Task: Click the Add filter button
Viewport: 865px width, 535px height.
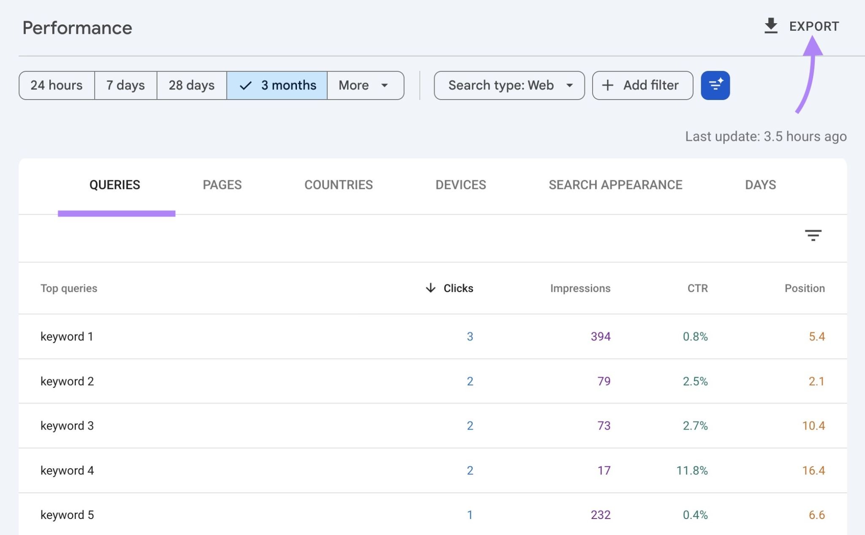Action: point(642,85)
